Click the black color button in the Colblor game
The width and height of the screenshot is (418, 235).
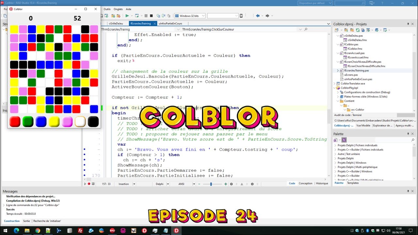tap(93, 122)
